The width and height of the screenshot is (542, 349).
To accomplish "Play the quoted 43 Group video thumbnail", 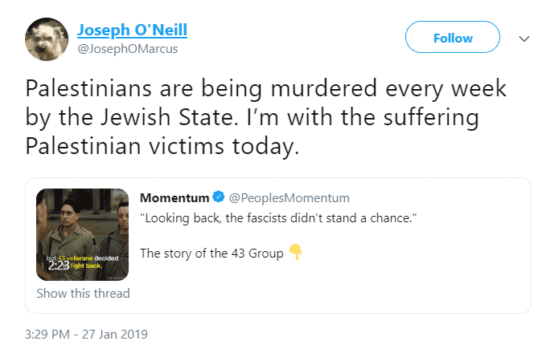I will pos(82,234).
